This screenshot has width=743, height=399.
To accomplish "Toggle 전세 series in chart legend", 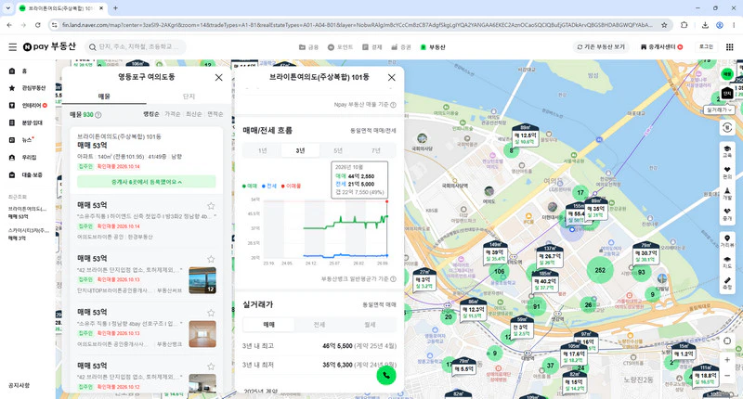I will (269, 186).
